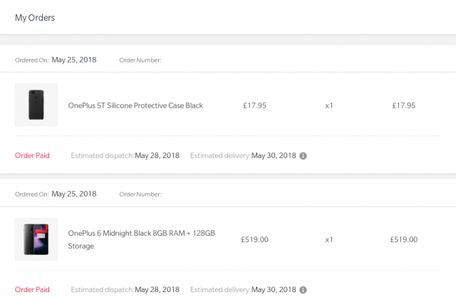Click the second estimated dispatch date May 28
The height and width of the screenshot is (307, 456).
[x=157, y=290]
